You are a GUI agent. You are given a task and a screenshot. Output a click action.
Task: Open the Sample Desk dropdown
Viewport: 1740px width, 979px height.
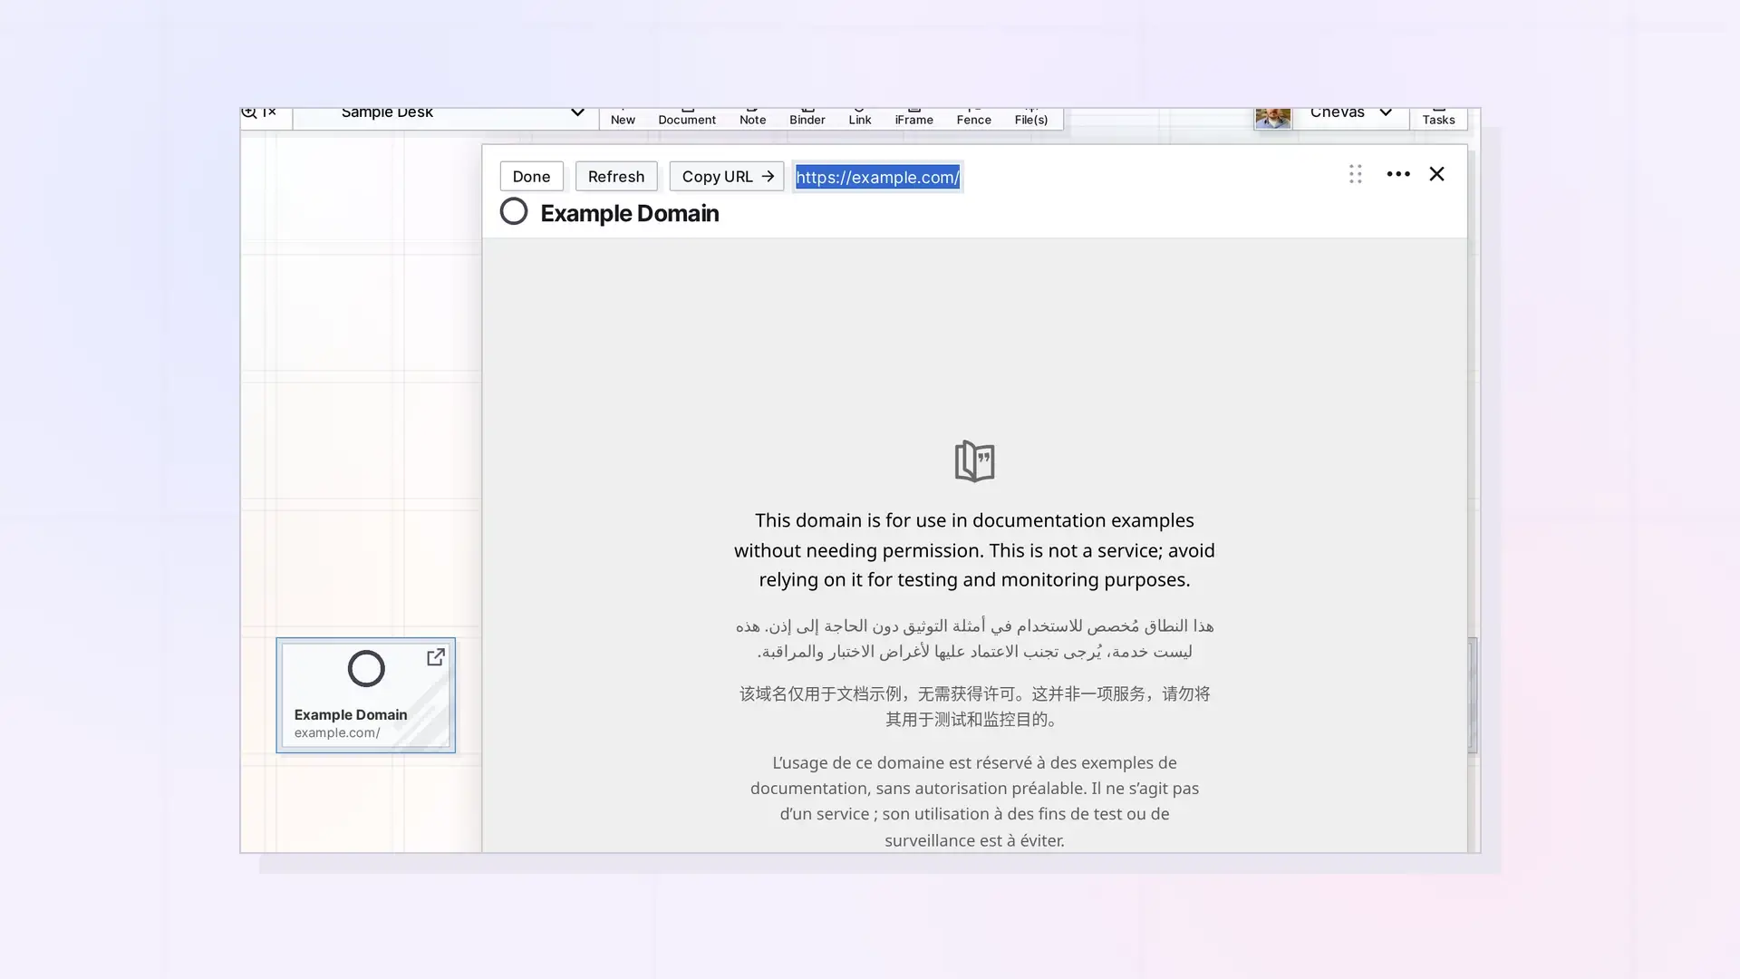point(445,115)
